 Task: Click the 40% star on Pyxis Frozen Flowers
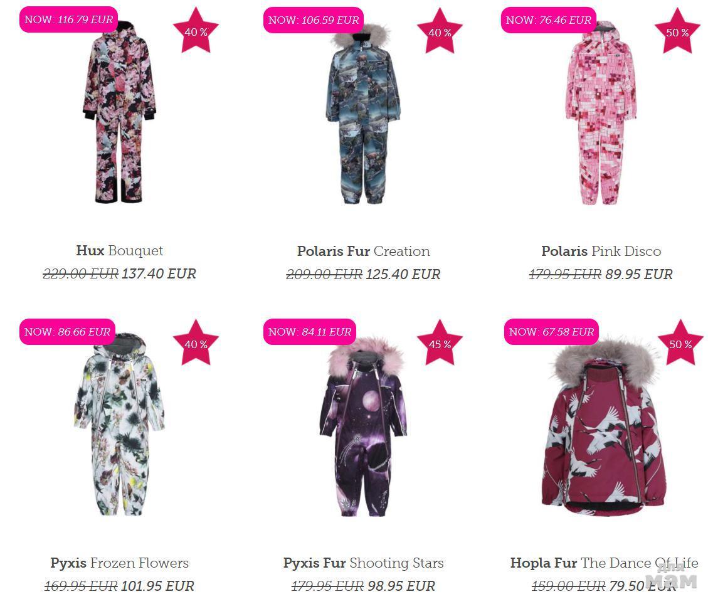(x=196, y=343)
